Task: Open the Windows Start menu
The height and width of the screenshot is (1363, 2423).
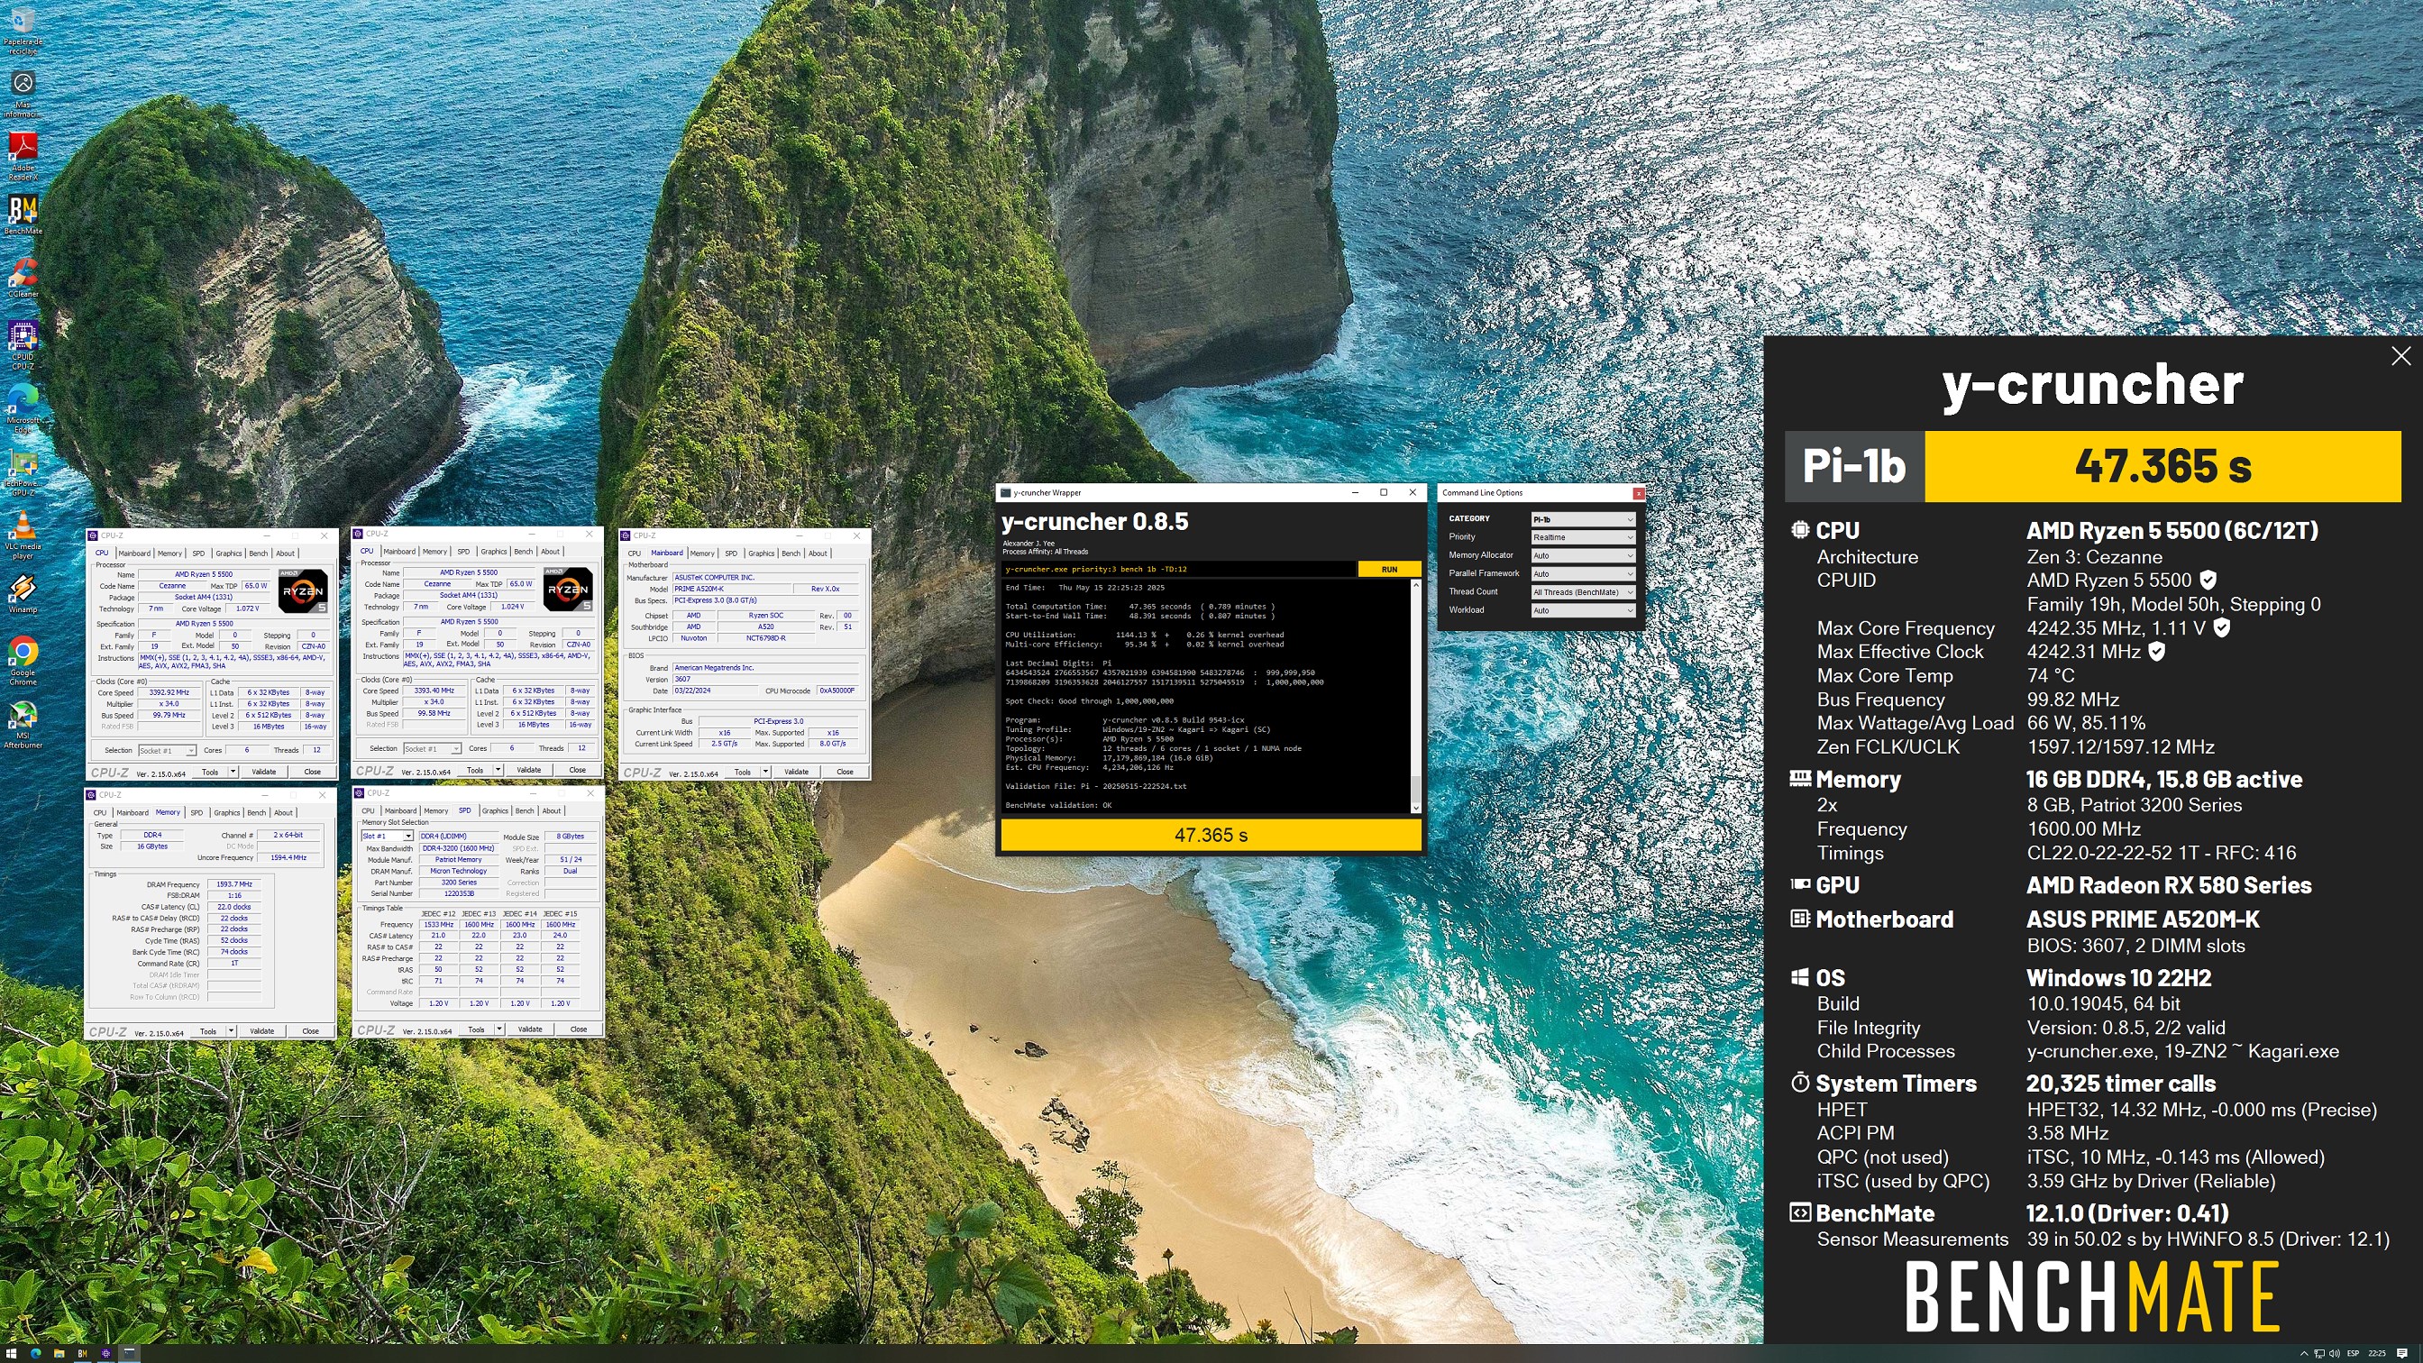Action: coord(12,1354)
